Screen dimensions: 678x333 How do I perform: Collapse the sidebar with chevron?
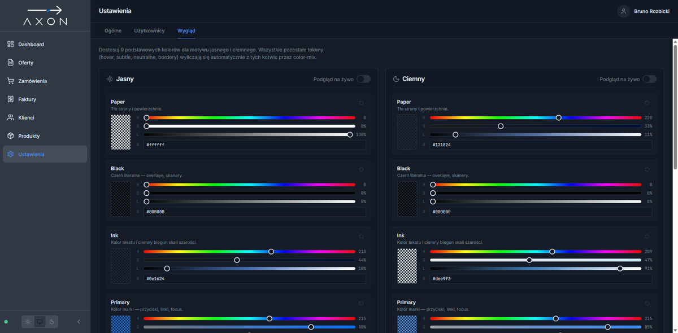point(79,322)
